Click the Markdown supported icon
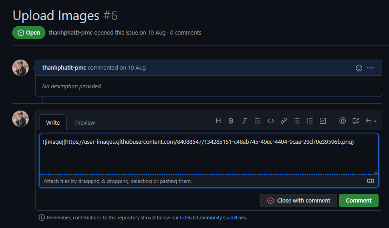Viewport: 389px width, 228px height. (x=371, y=181)
